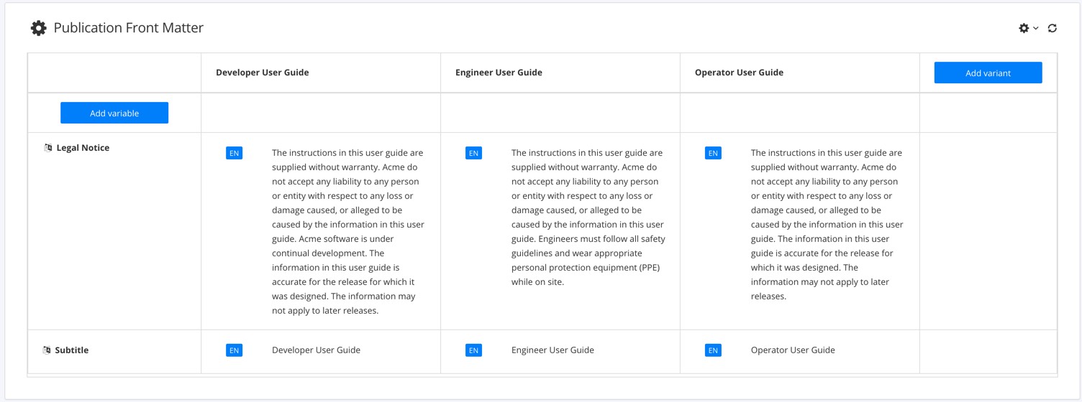Select the Engineer User Guide column header

point(499,73)
